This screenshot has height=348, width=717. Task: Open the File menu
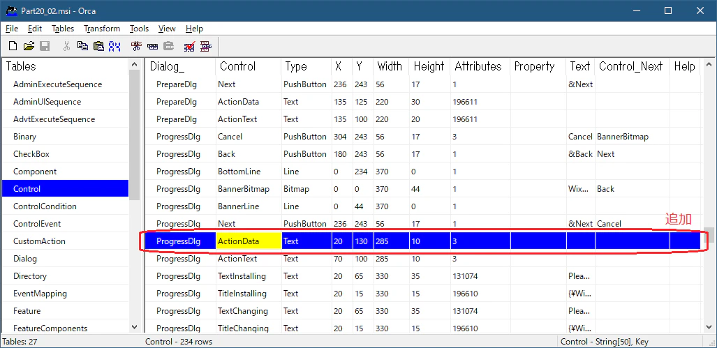pos(12,29)
